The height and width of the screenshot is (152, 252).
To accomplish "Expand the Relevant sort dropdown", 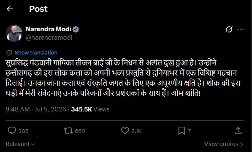I will click(x=20, y=144).
